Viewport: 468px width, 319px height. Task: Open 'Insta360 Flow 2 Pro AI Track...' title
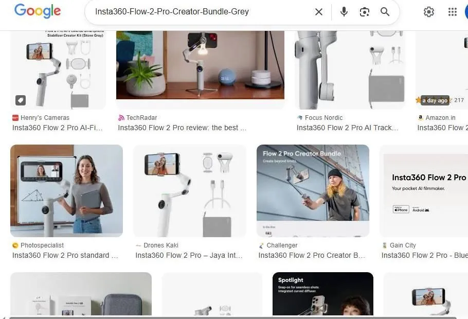(348, 128)
